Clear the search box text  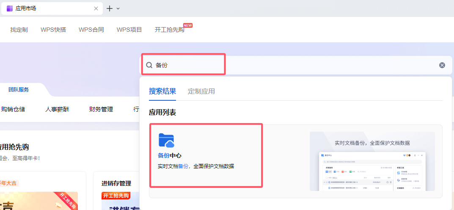click(442, 65)
